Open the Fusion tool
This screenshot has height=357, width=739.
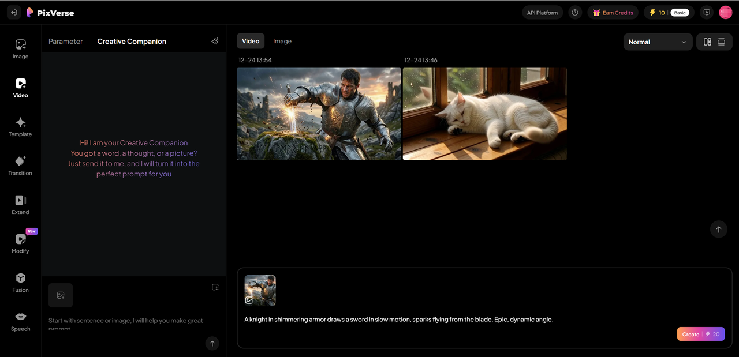click(20, 282)
